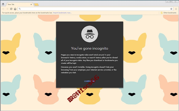This screenshot has height=111, width=179.
Task: Click the You've gone incognito heading
Action: (x=89, y=49)
